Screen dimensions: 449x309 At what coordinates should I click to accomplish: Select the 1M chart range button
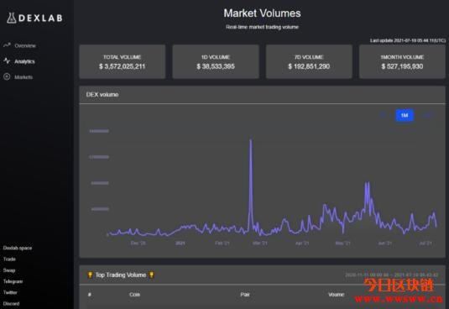pos(405,115)
